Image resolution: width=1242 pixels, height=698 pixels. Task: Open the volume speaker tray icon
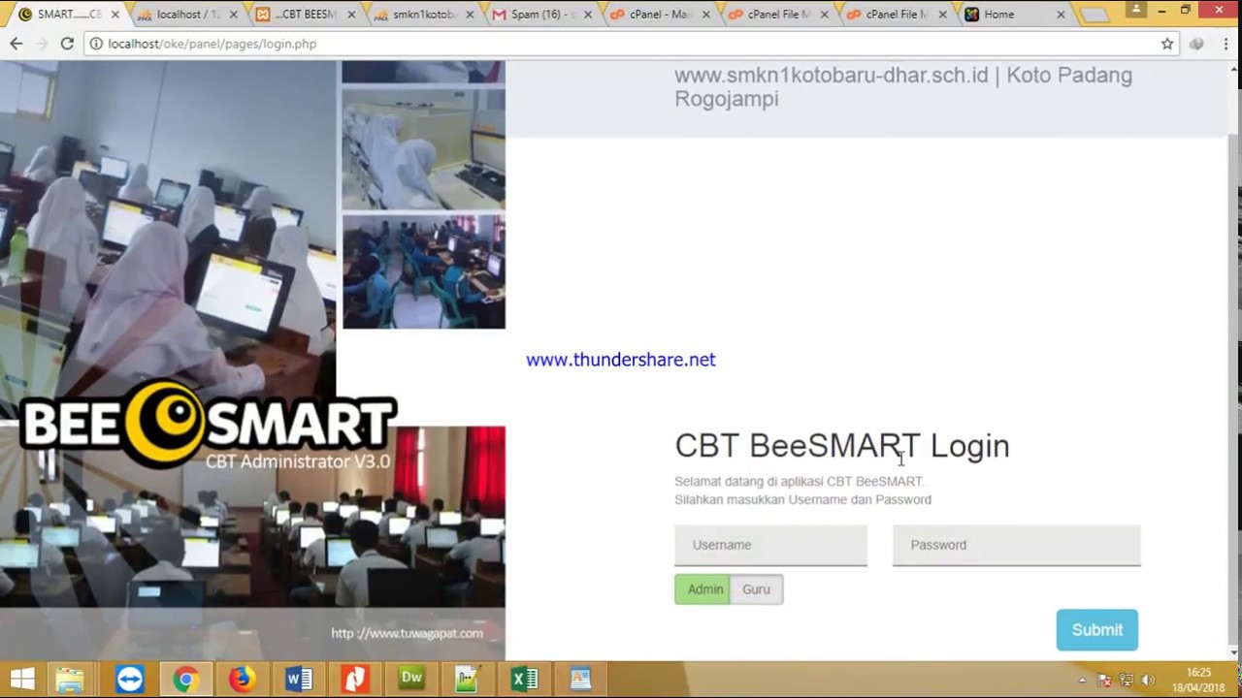(x=1148, y=680)
